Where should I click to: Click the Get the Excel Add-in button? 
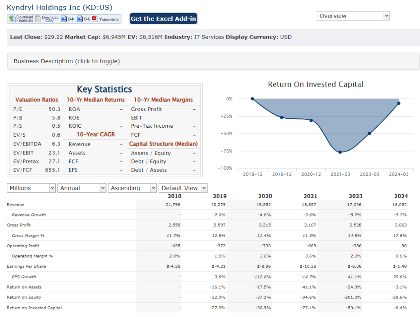coord(163,18)
